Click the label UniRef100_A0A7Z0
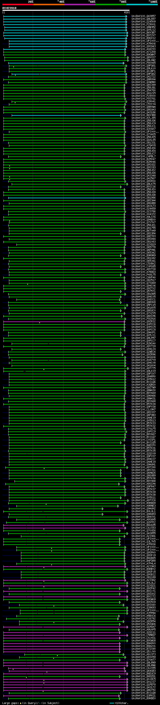The image size is (160, 705). click(143, 49)
